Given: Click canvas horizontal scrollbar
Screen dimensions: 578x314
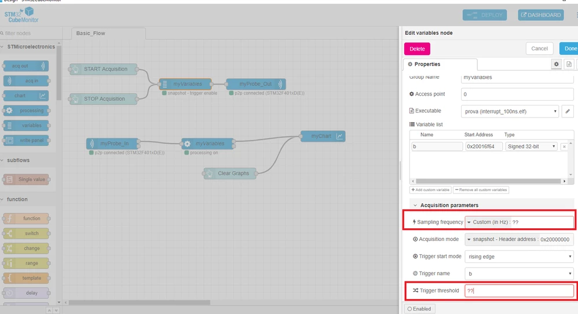Looking at the screenshot, I should click(x=140, y=302).
